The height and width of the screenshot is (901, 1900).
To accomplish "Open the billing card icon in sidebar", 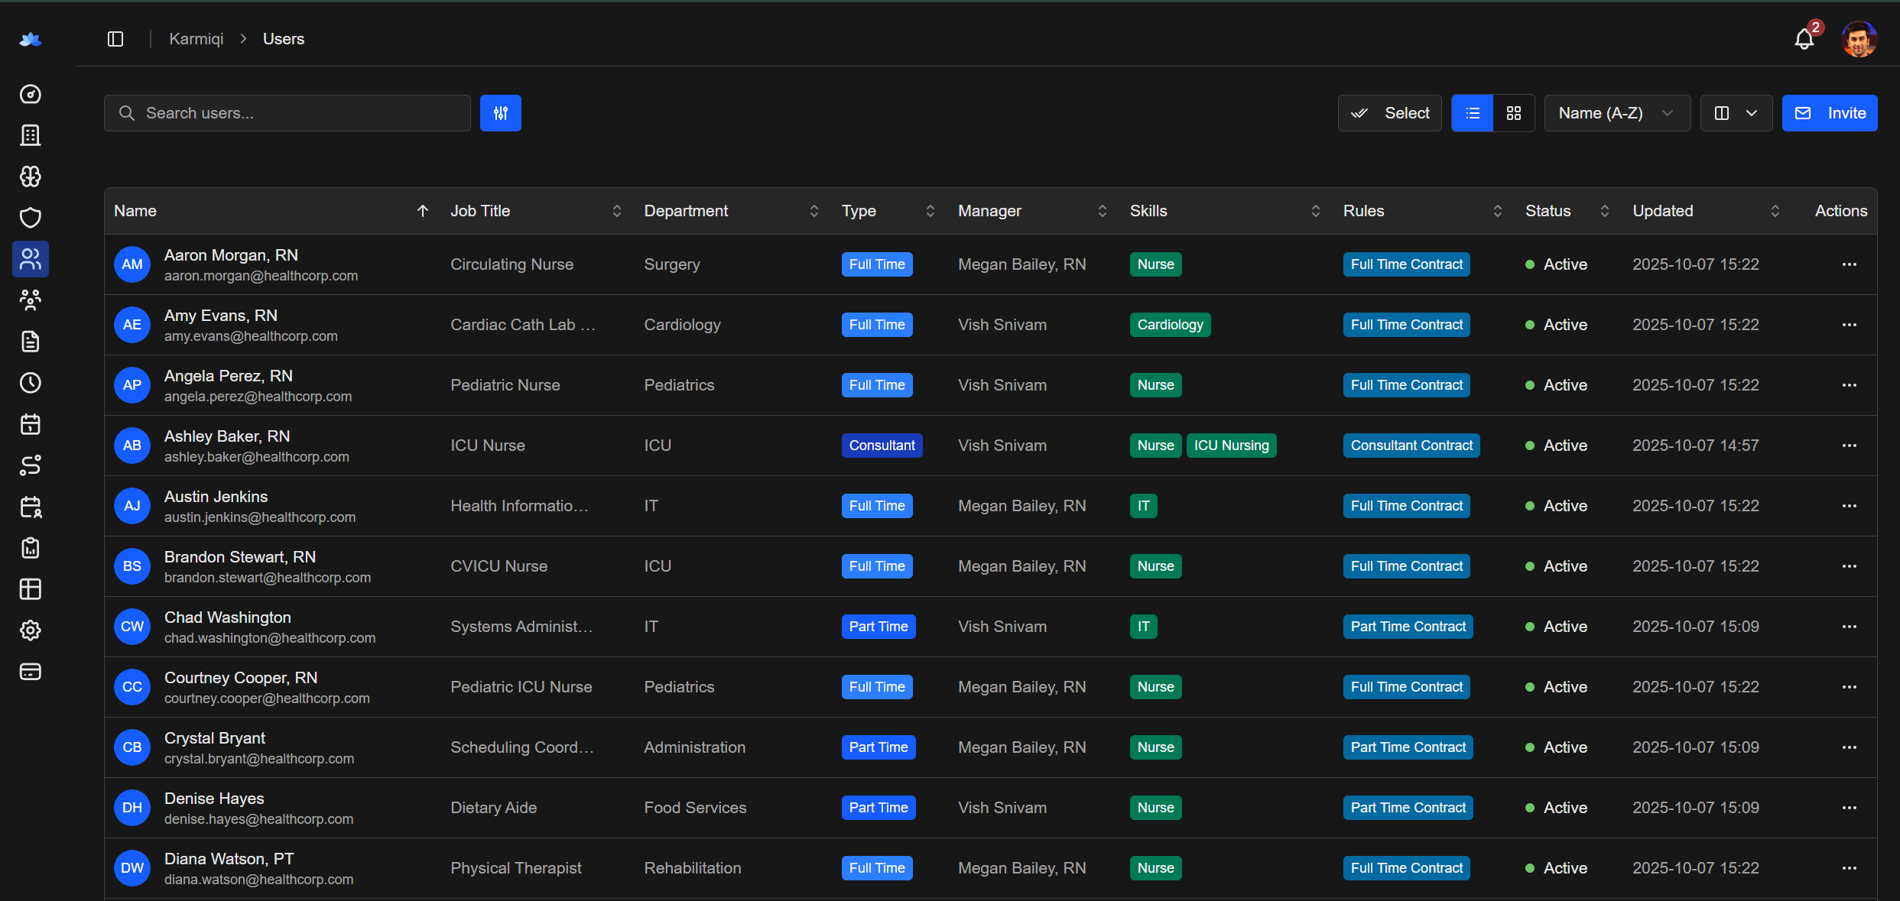I will click(x=31, y=672).
